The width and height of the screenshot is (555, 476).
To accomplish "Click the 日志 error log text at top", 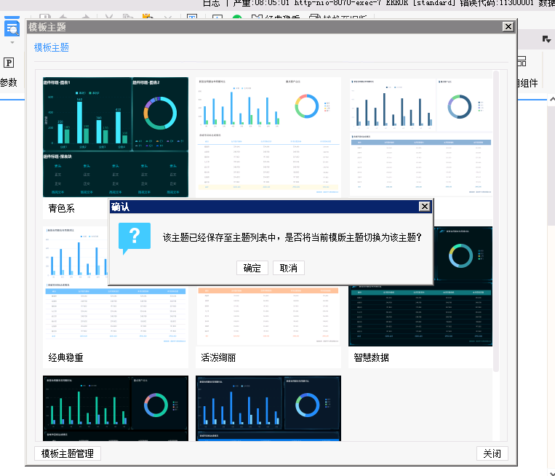I will click(x=379, y=3).
